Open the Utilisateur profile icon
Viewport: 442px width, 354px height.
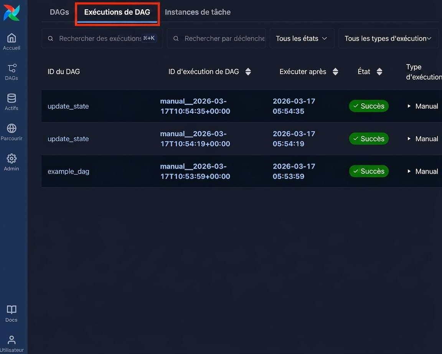12,340
